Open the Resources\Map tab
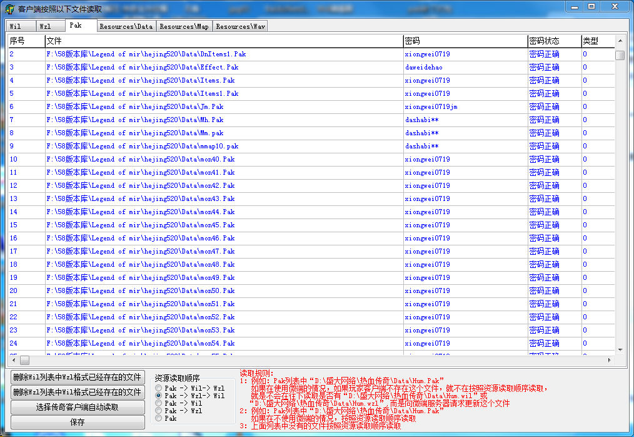 (x=184, y=26)
